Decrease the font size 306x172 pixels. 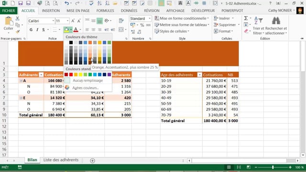(x=79, y=21)
